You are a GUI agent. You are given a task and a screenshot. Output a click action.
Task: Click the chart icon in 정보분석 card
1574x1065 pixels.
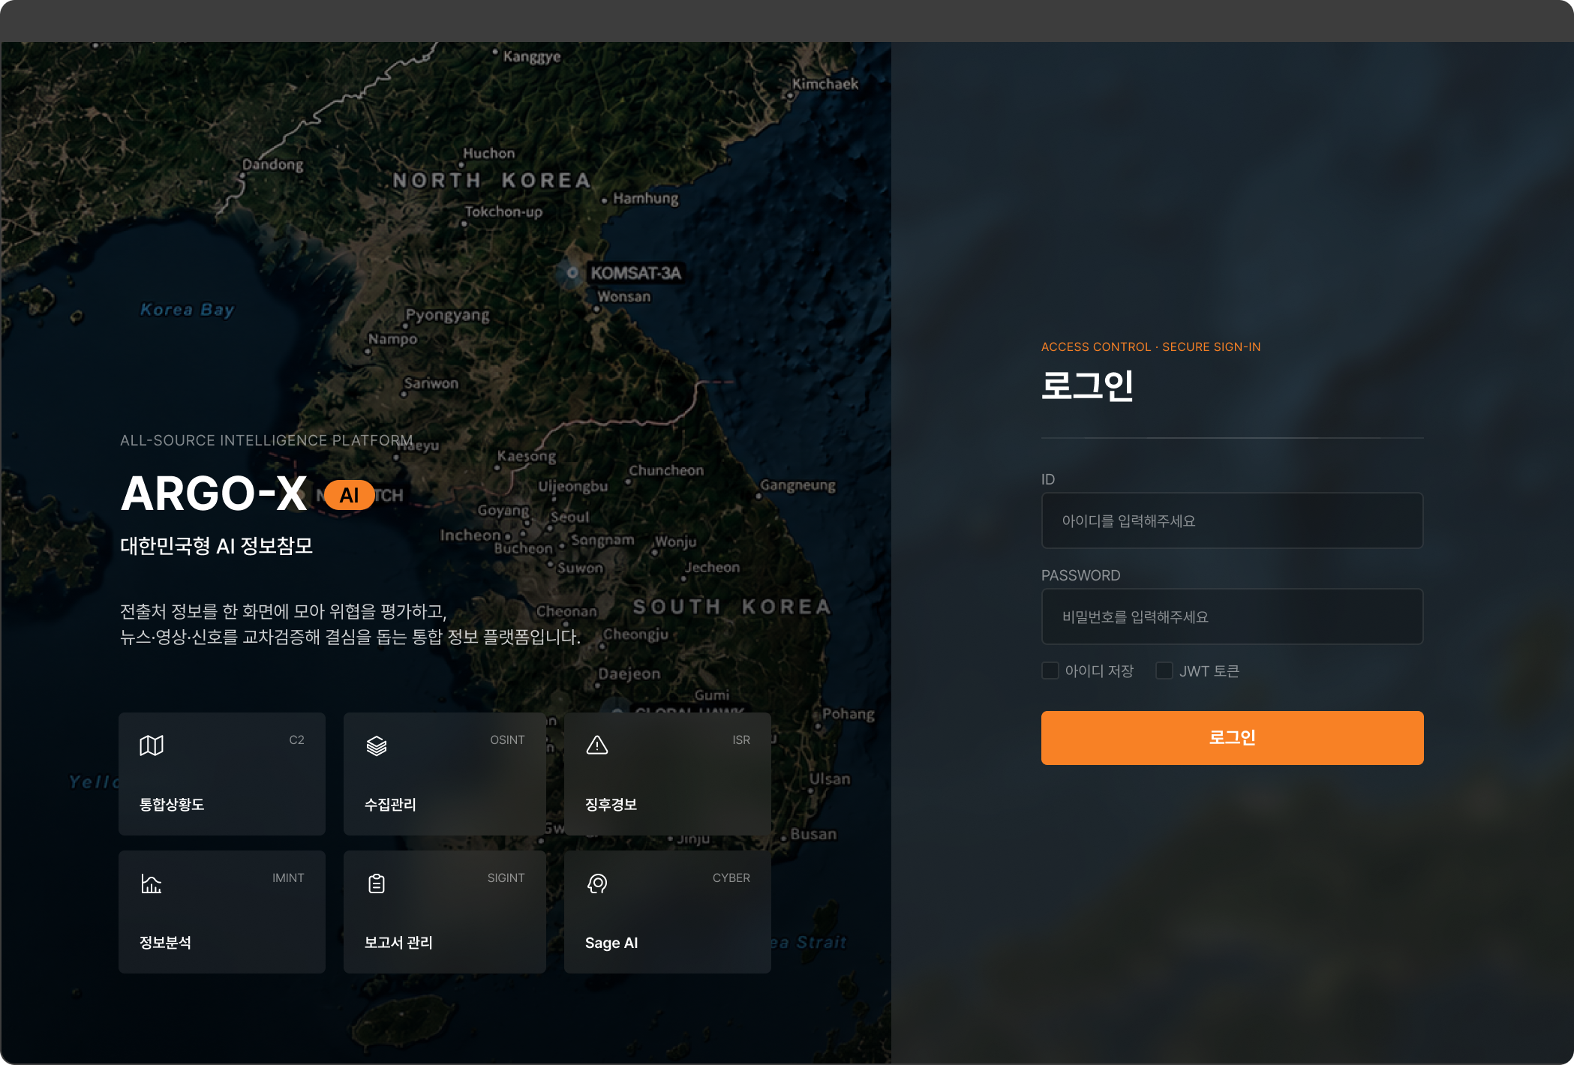(152, 883)
